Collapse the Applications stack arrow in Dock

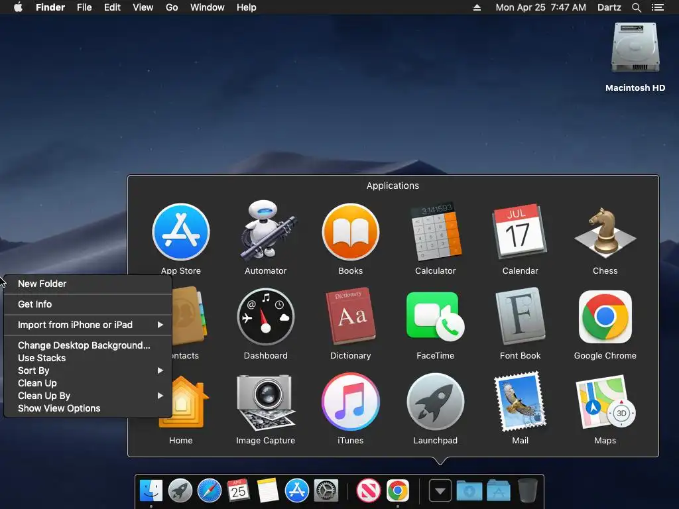coord(440,491)
